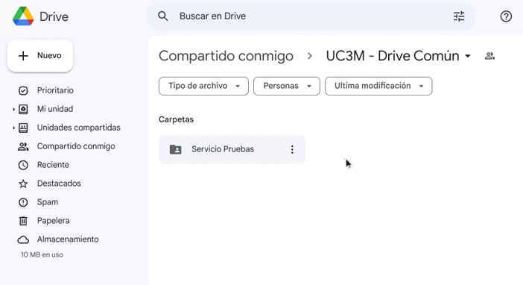Expand the Unidades compartidas tree arrow
The width and height of the screenshot is (523, 285).
(13, 128)
